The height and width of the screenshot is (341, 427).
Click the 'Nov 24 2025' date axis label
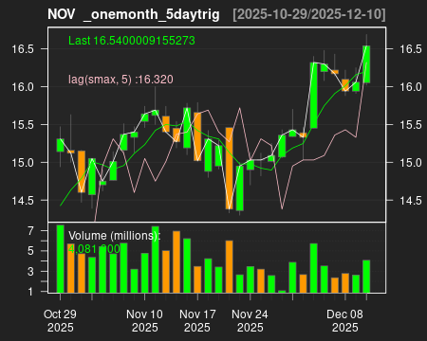point(250,320)
